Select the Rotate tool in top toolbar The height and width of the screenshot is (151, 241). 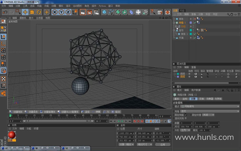(x=39, y=12)
